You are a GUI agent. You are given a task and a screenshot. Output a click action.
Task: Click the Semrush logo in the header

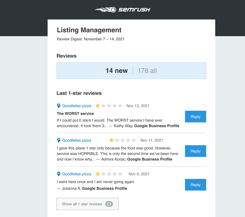122,10
